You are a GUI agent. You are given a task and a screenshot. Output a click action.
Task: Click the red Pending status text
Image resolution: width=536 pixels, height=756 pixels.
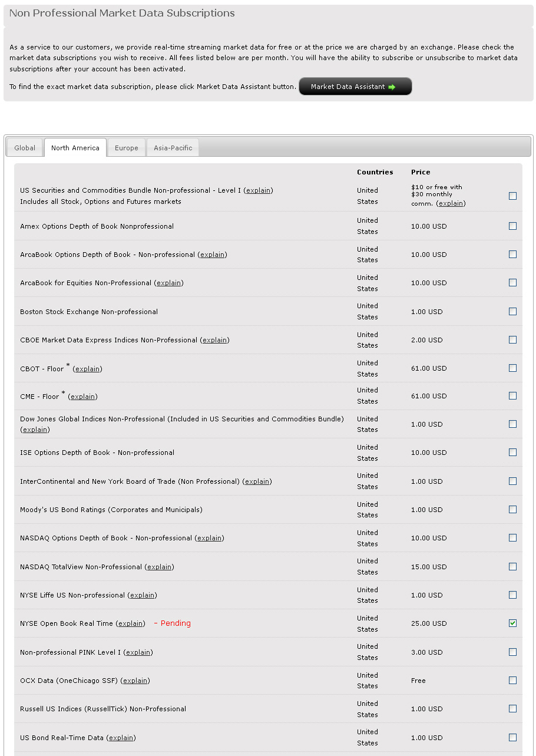click(x=176, y=623)
